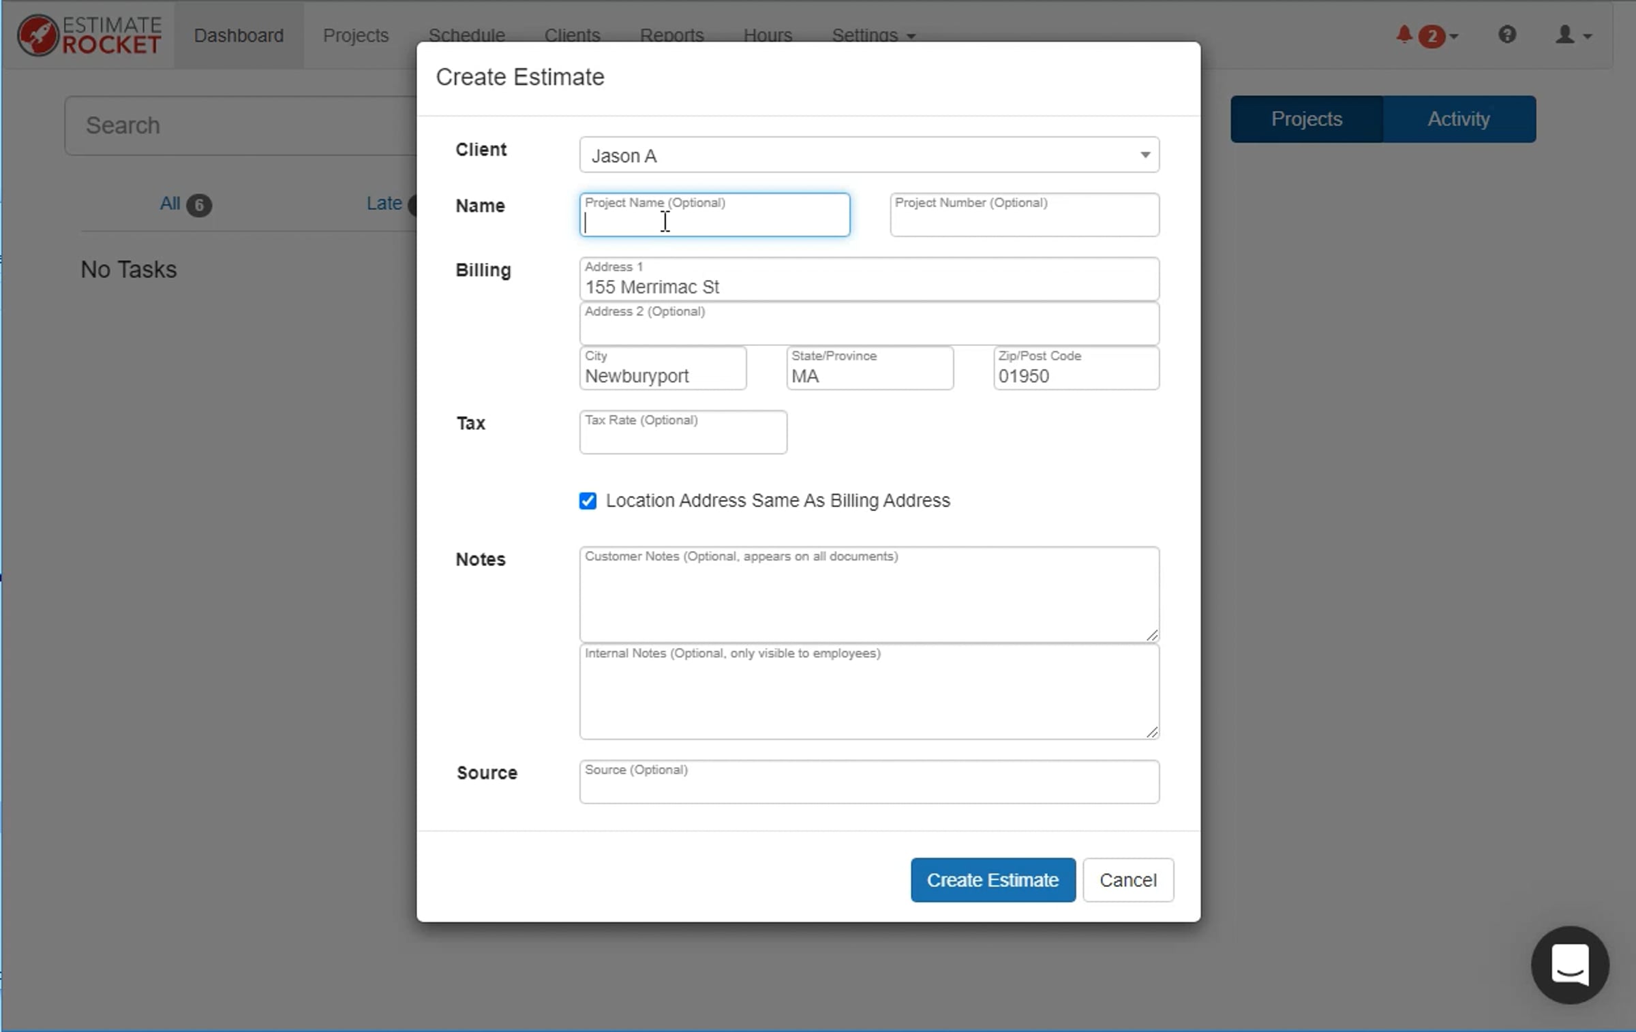Switch to the Activity tab button

point(1459,119)
